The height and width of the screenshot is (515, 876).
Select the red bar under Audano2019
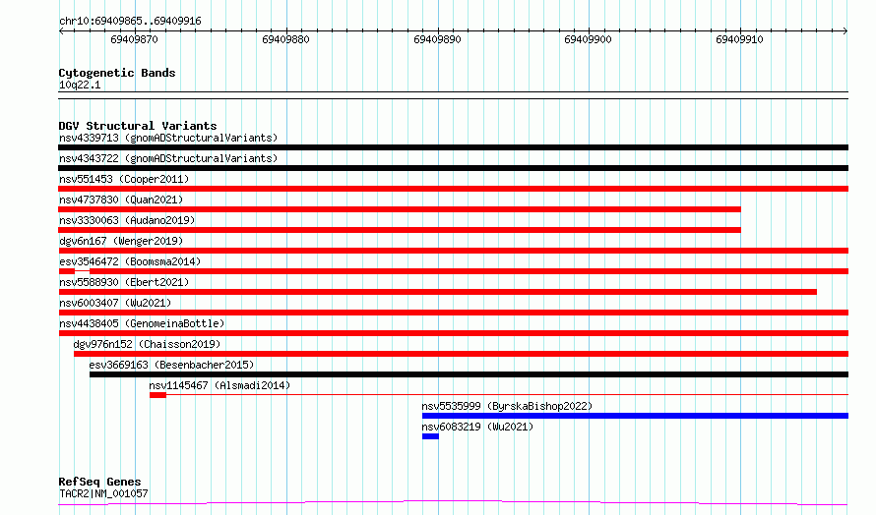click(x=400, y=230)
